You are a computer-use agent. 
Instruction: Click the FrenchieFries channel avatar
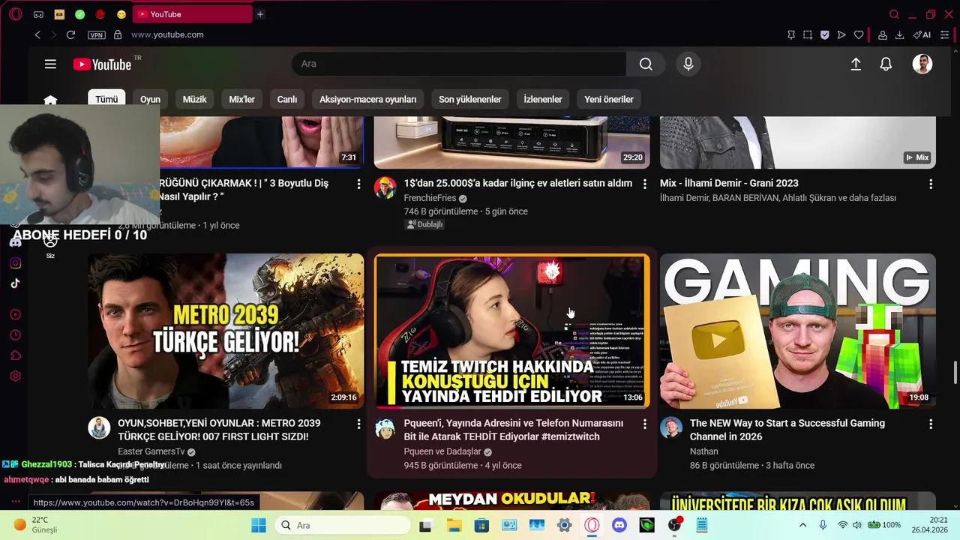(x=385, y=187)
